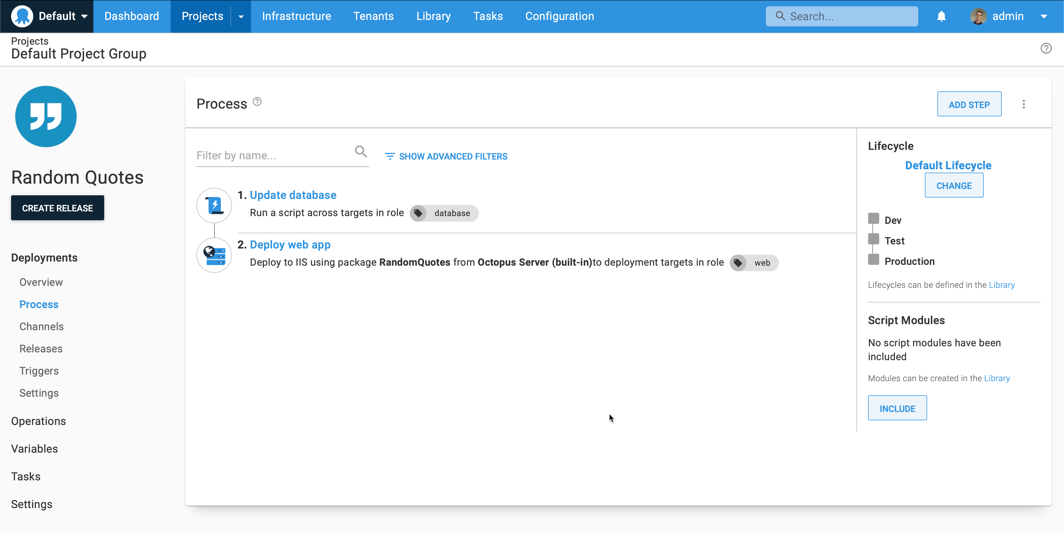The height and width of the screenshot is (533, 1064).
Task: Check the Test lifecycle checkbox
Action: (873, 239)
